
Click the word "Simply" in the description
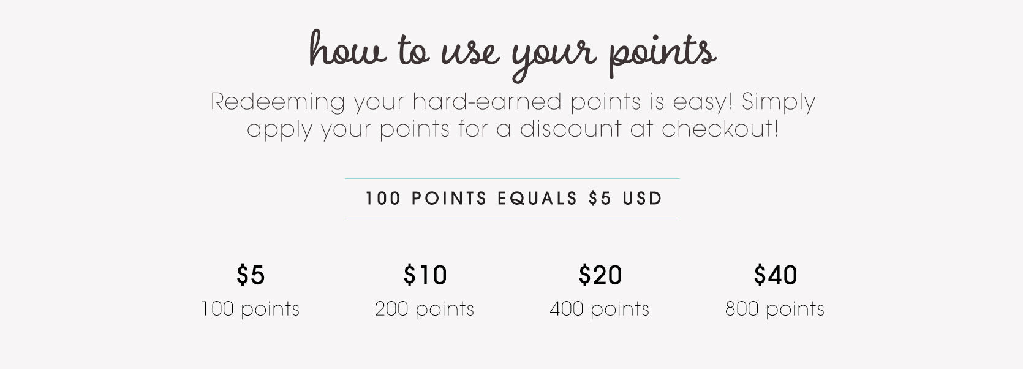click(778, 102)
